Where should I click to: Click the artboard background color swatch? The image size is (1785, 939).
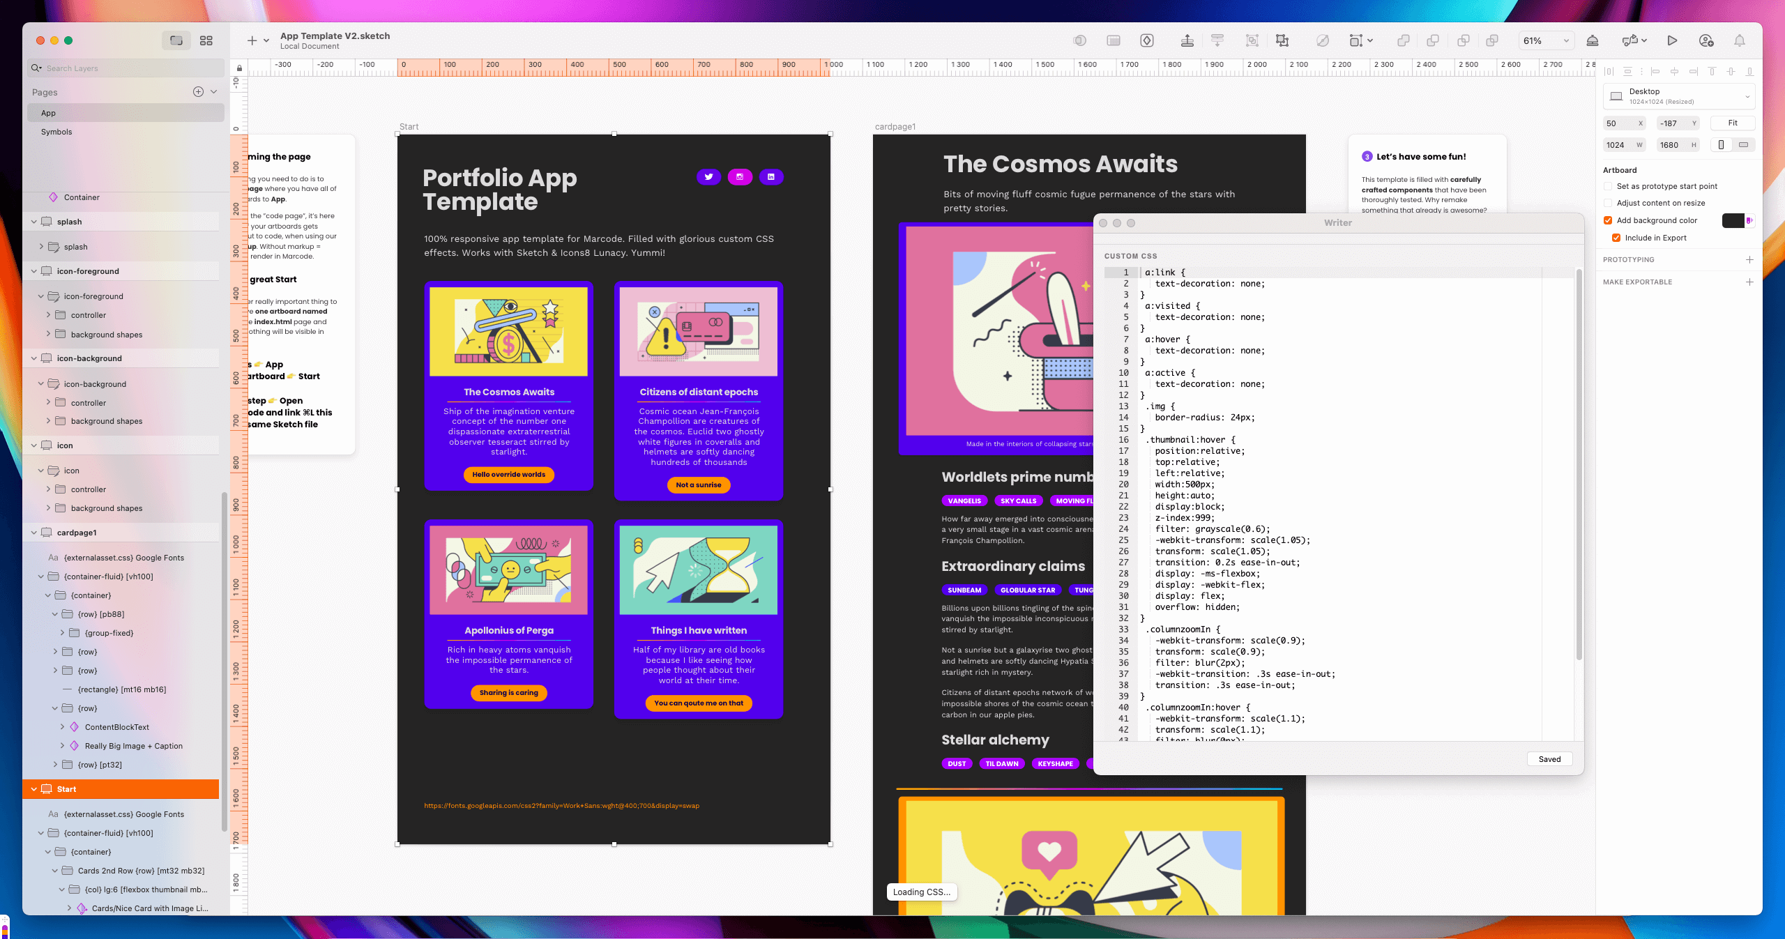click(1732, 220)
